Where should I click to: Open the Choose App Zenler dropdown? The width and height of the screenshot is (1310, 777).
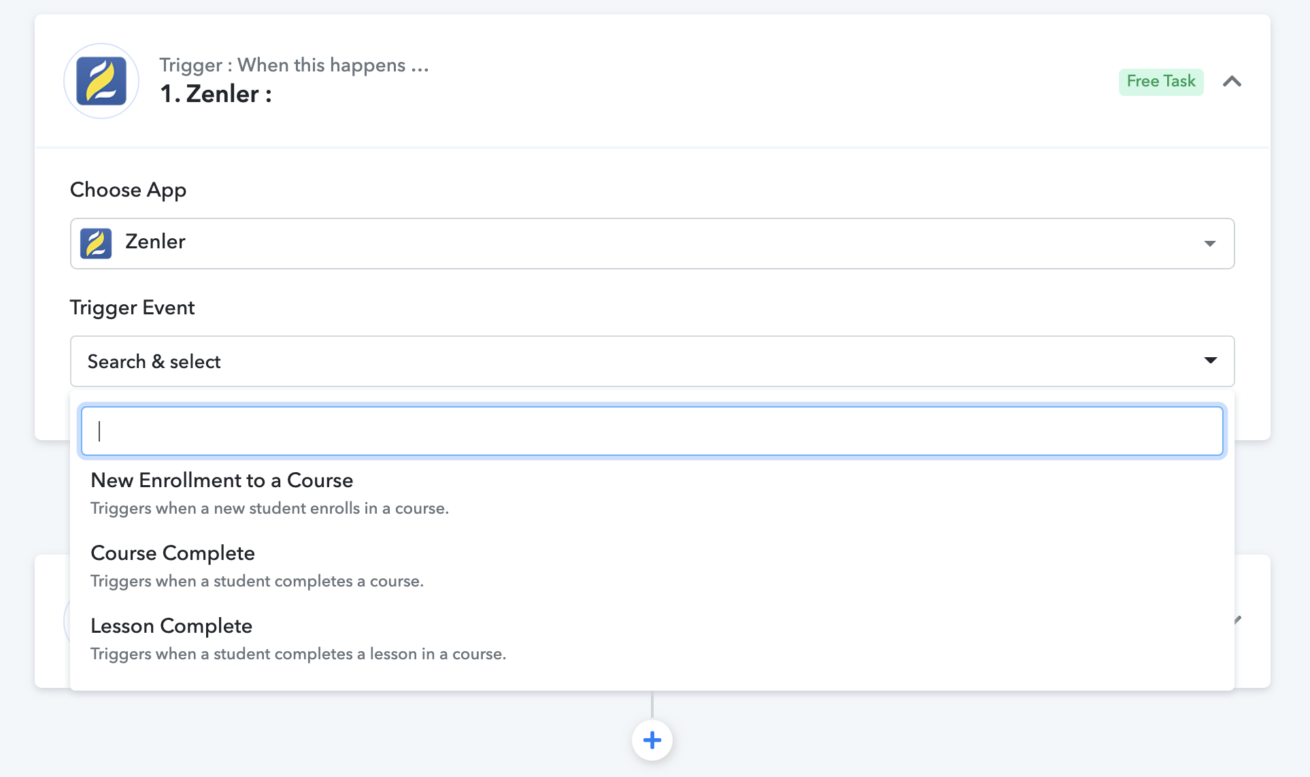point(652,244)
